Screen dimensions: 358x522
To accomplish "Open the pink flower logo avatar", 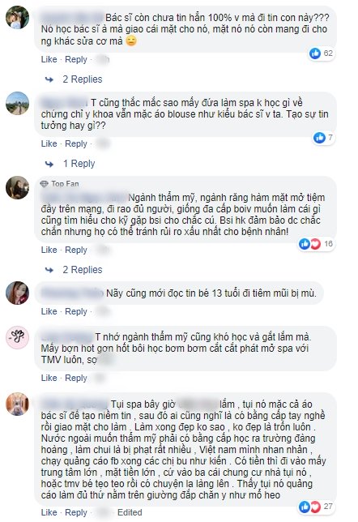I will pyautogui.click(x=17, y=337).
